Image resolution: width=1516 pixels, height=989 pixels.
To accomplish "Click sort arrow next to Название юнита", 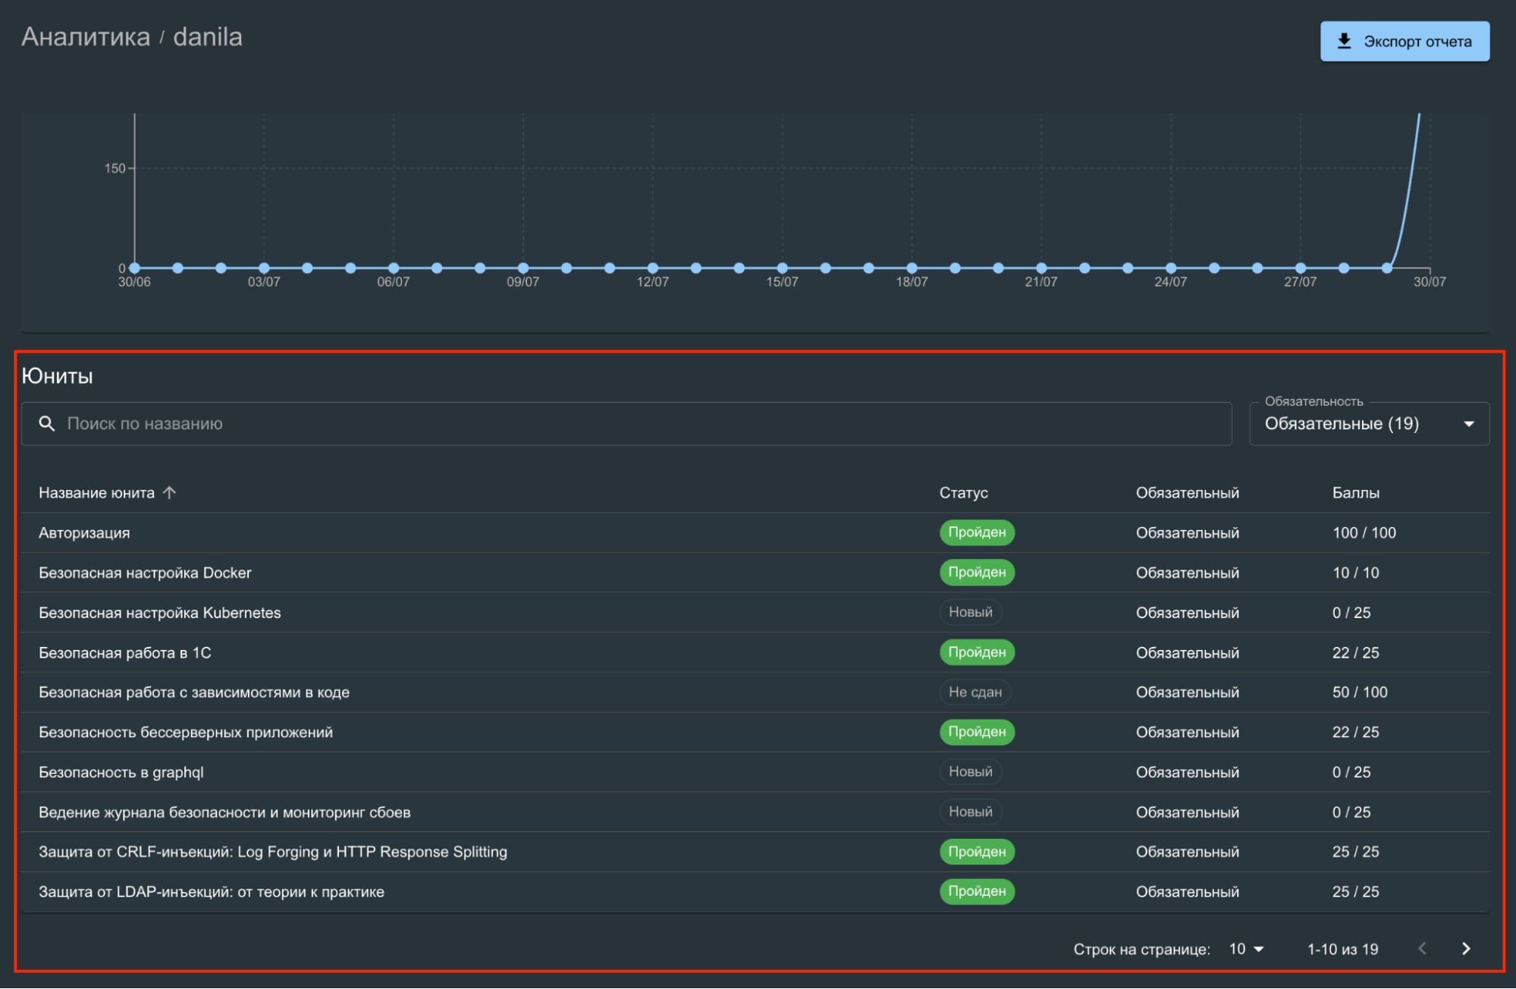I will pos(169,493).
